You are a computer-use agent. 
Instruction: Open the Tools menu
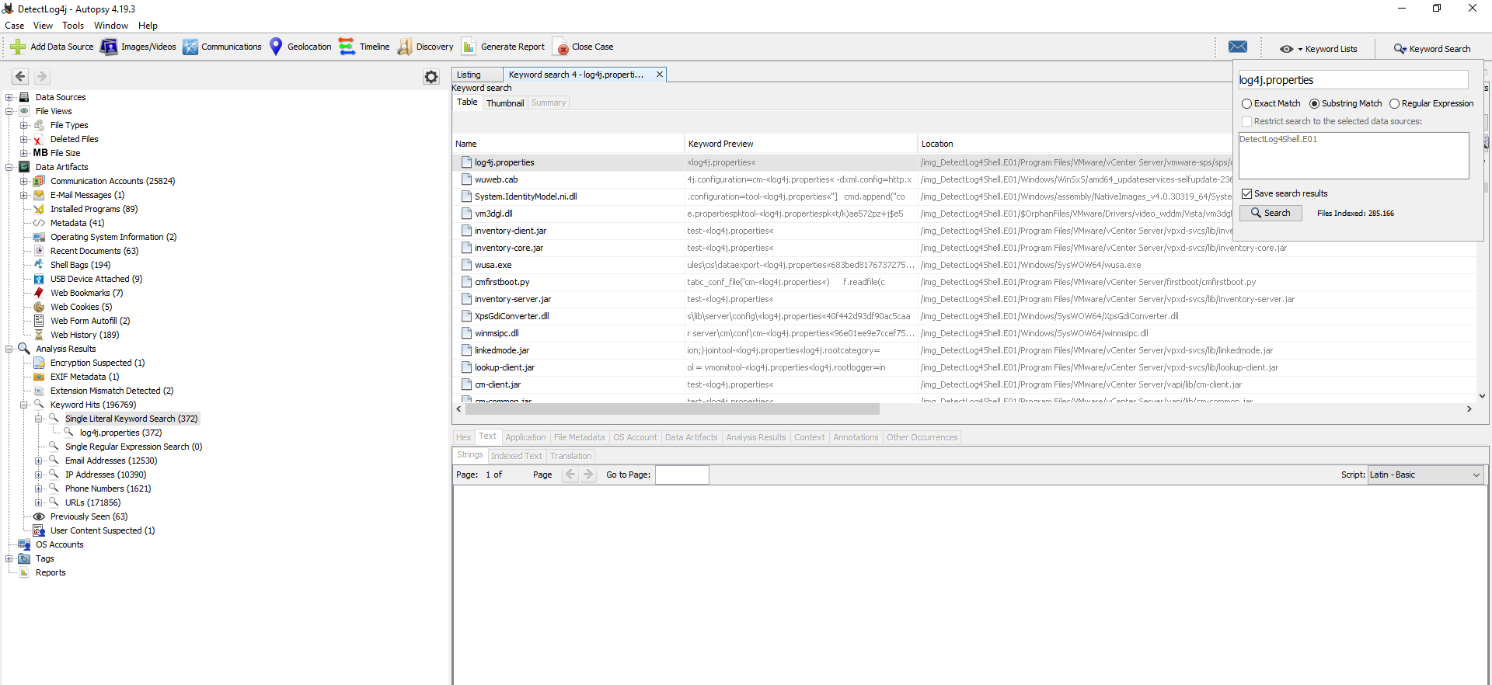(73, 26)
